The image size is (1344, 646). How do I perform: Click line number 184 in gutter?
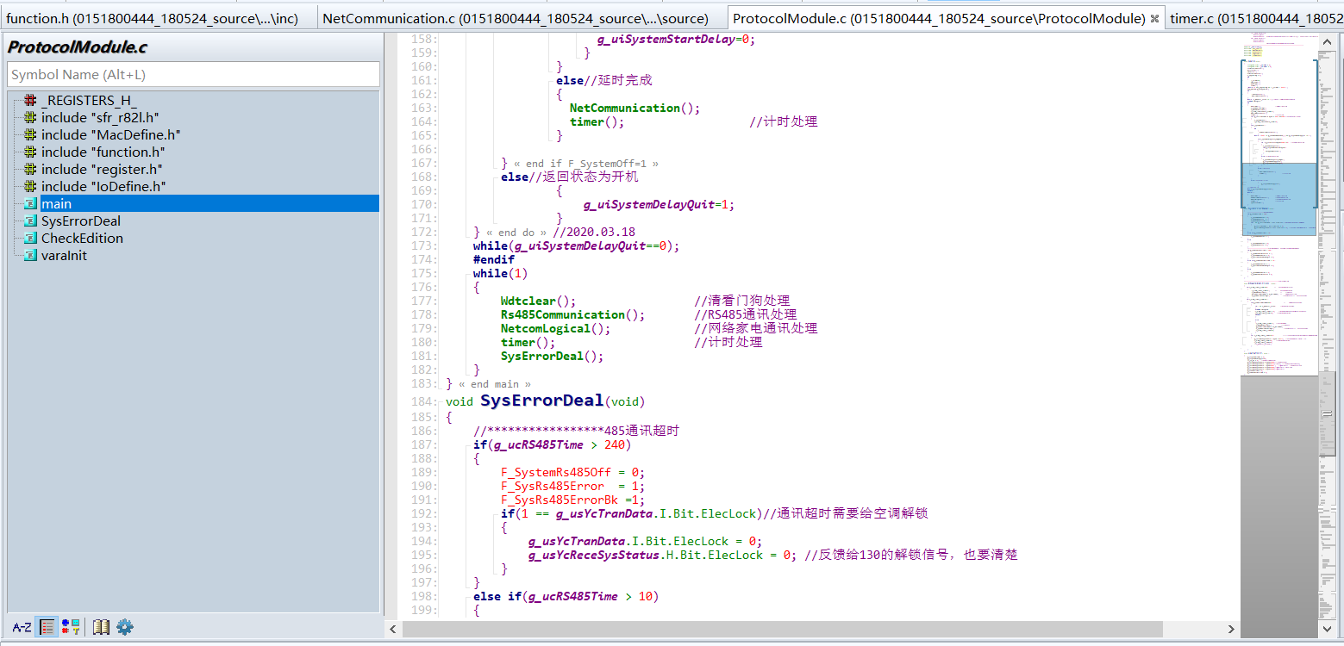point(424,401)
